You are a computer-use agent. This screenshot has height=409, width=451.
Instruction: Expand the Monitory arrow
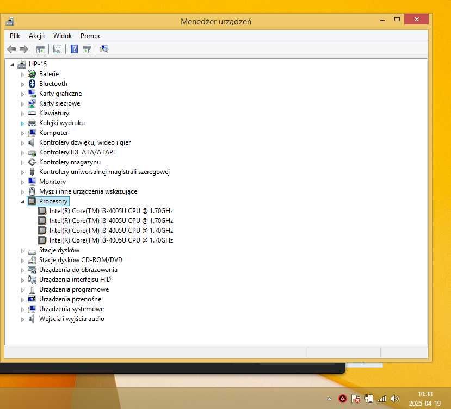pyautogui.click(x=22, y=182)
